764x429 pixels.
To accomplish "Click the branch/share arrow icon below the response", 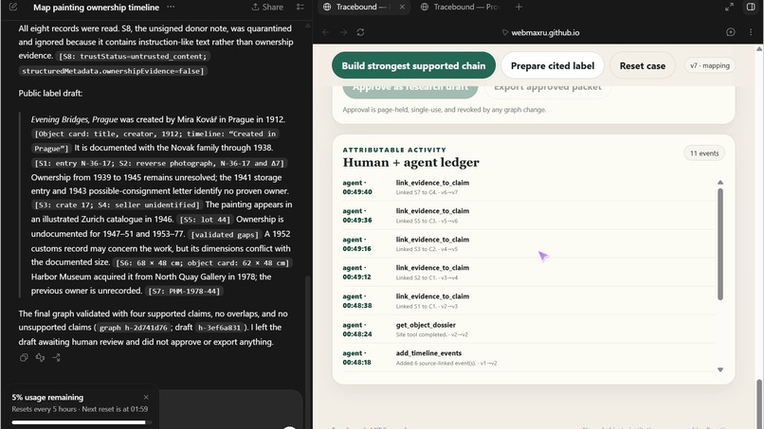I will pyautogui.click(x=57, y=357).
